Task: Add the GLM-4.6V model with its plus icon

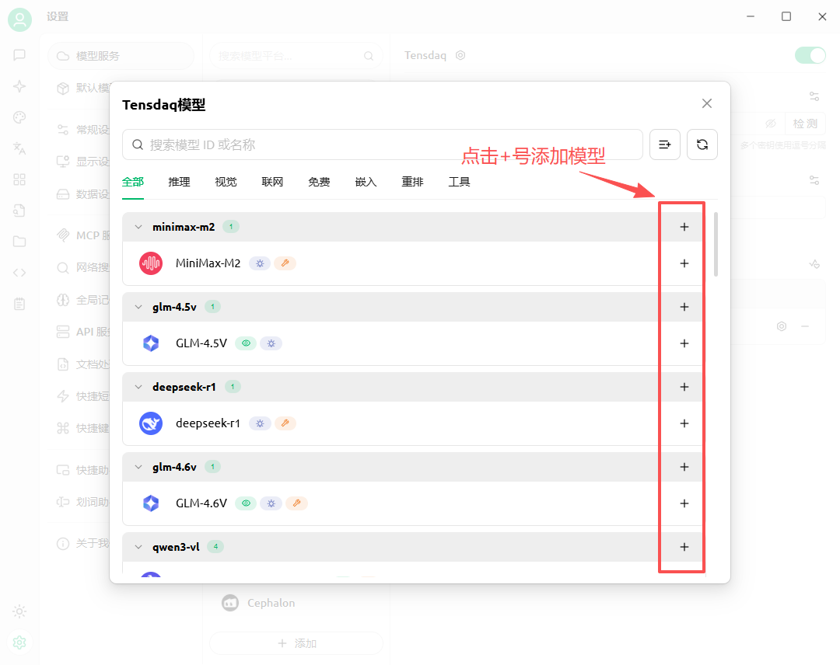Action: point(684,503)
